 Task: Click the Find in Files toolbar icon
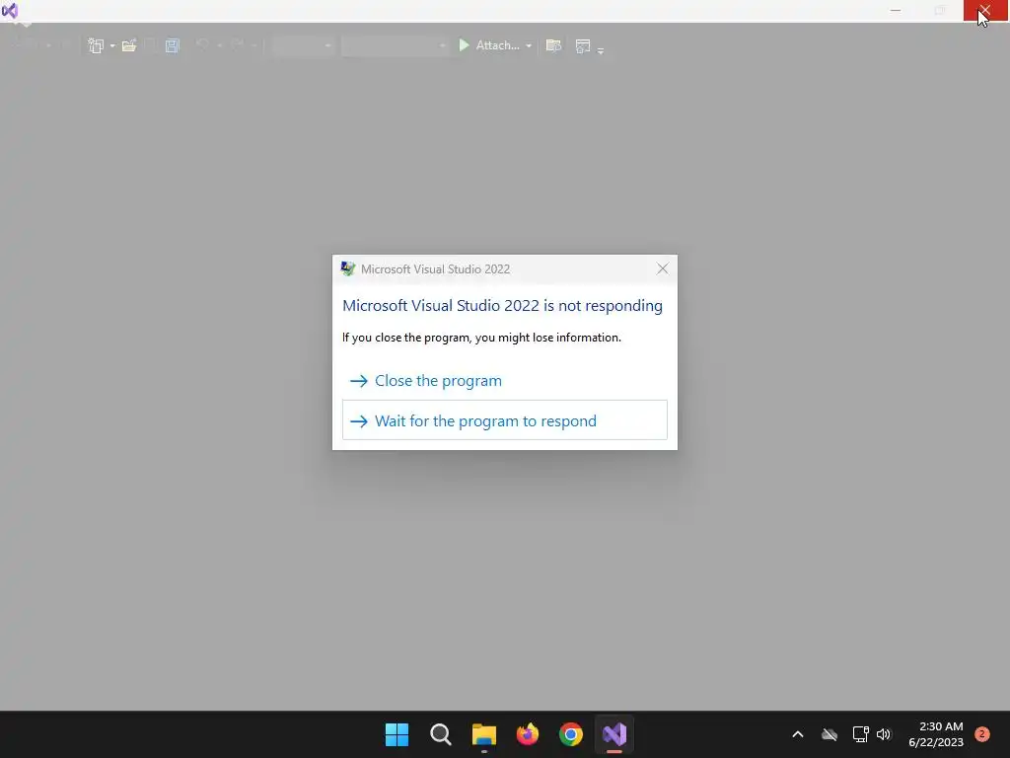click(553, 45)
